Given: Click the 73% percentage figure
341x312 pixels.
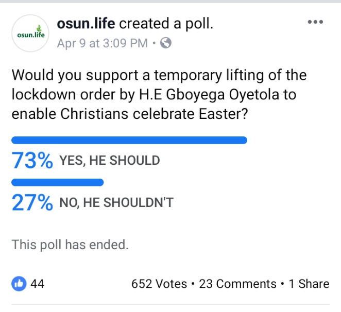Looking at the screenshot, I should click(32, 161).
